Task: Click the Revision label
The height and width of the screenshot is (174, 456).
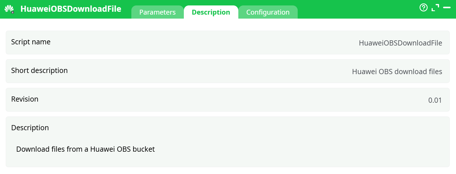Action: 25,99
